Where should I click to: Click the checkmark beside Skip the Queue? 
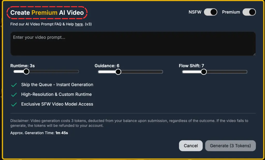[14, 85]
